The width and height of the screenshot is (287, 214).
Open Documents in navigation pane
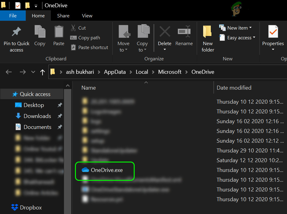click(x=38, y=127)
